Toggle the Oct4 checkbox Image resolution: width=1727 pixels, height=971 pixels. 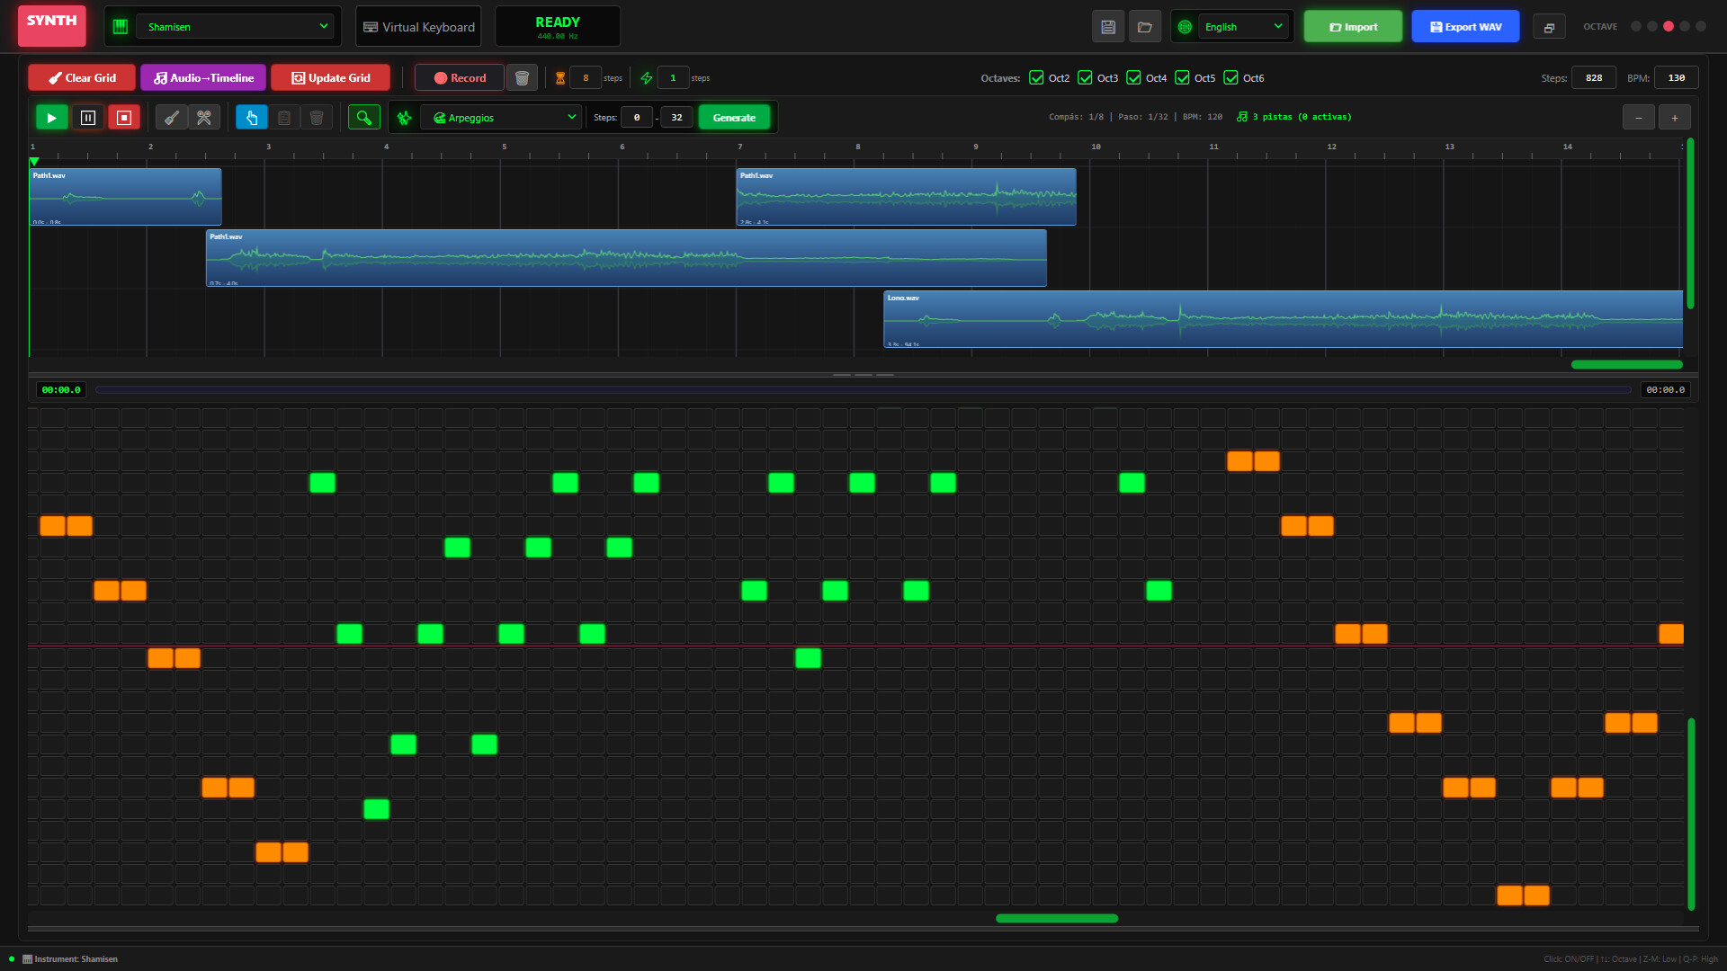point(1133,78)
